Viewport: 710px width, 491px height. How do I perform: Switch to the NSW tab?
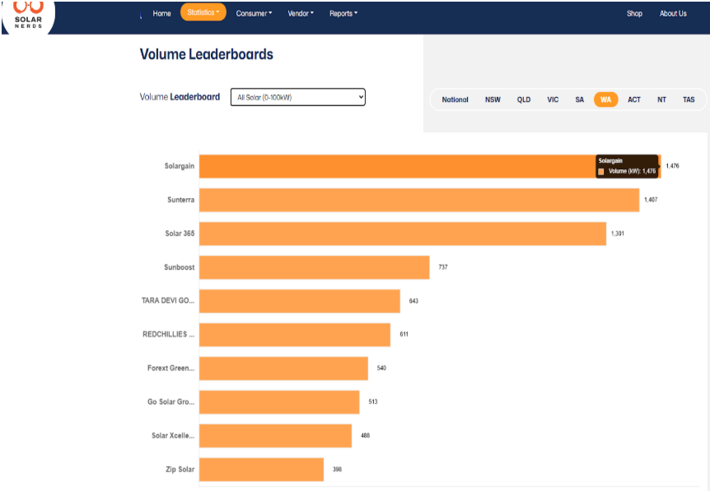(x=493, y=100)
